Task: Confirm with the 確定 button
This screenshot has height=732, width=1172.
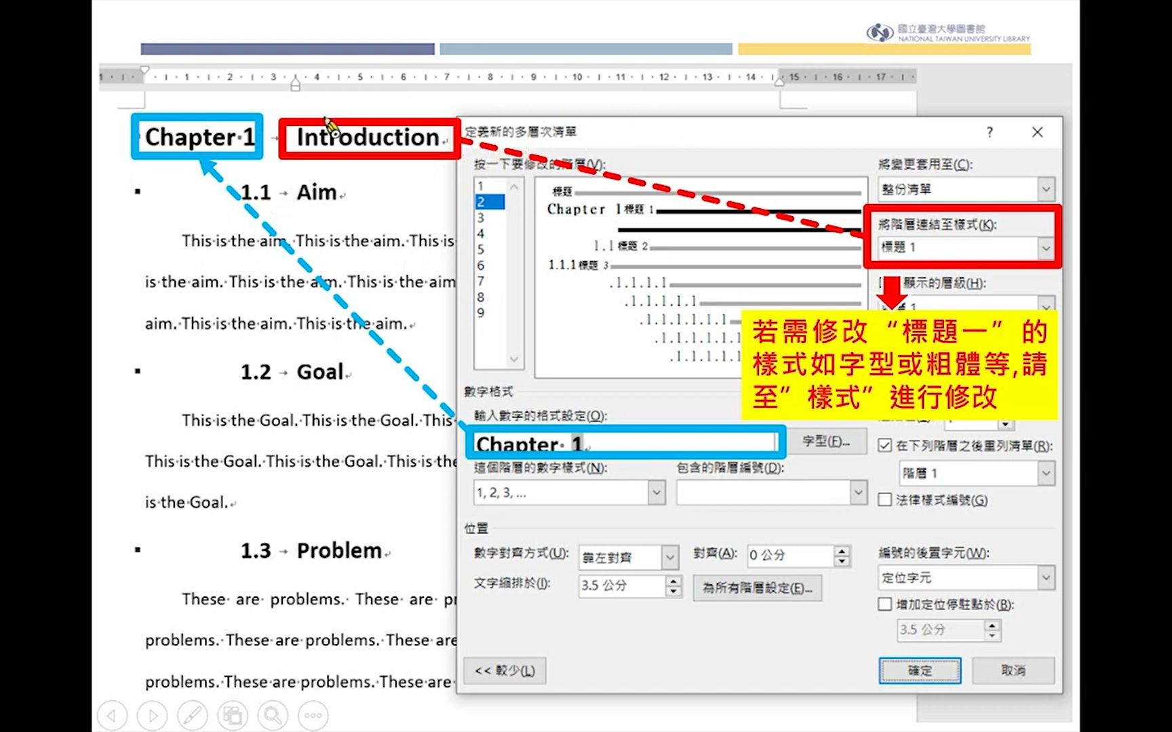Action: point(920,671)
